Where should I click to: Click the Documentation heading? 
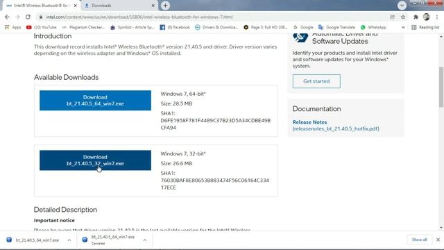point(316,109)
